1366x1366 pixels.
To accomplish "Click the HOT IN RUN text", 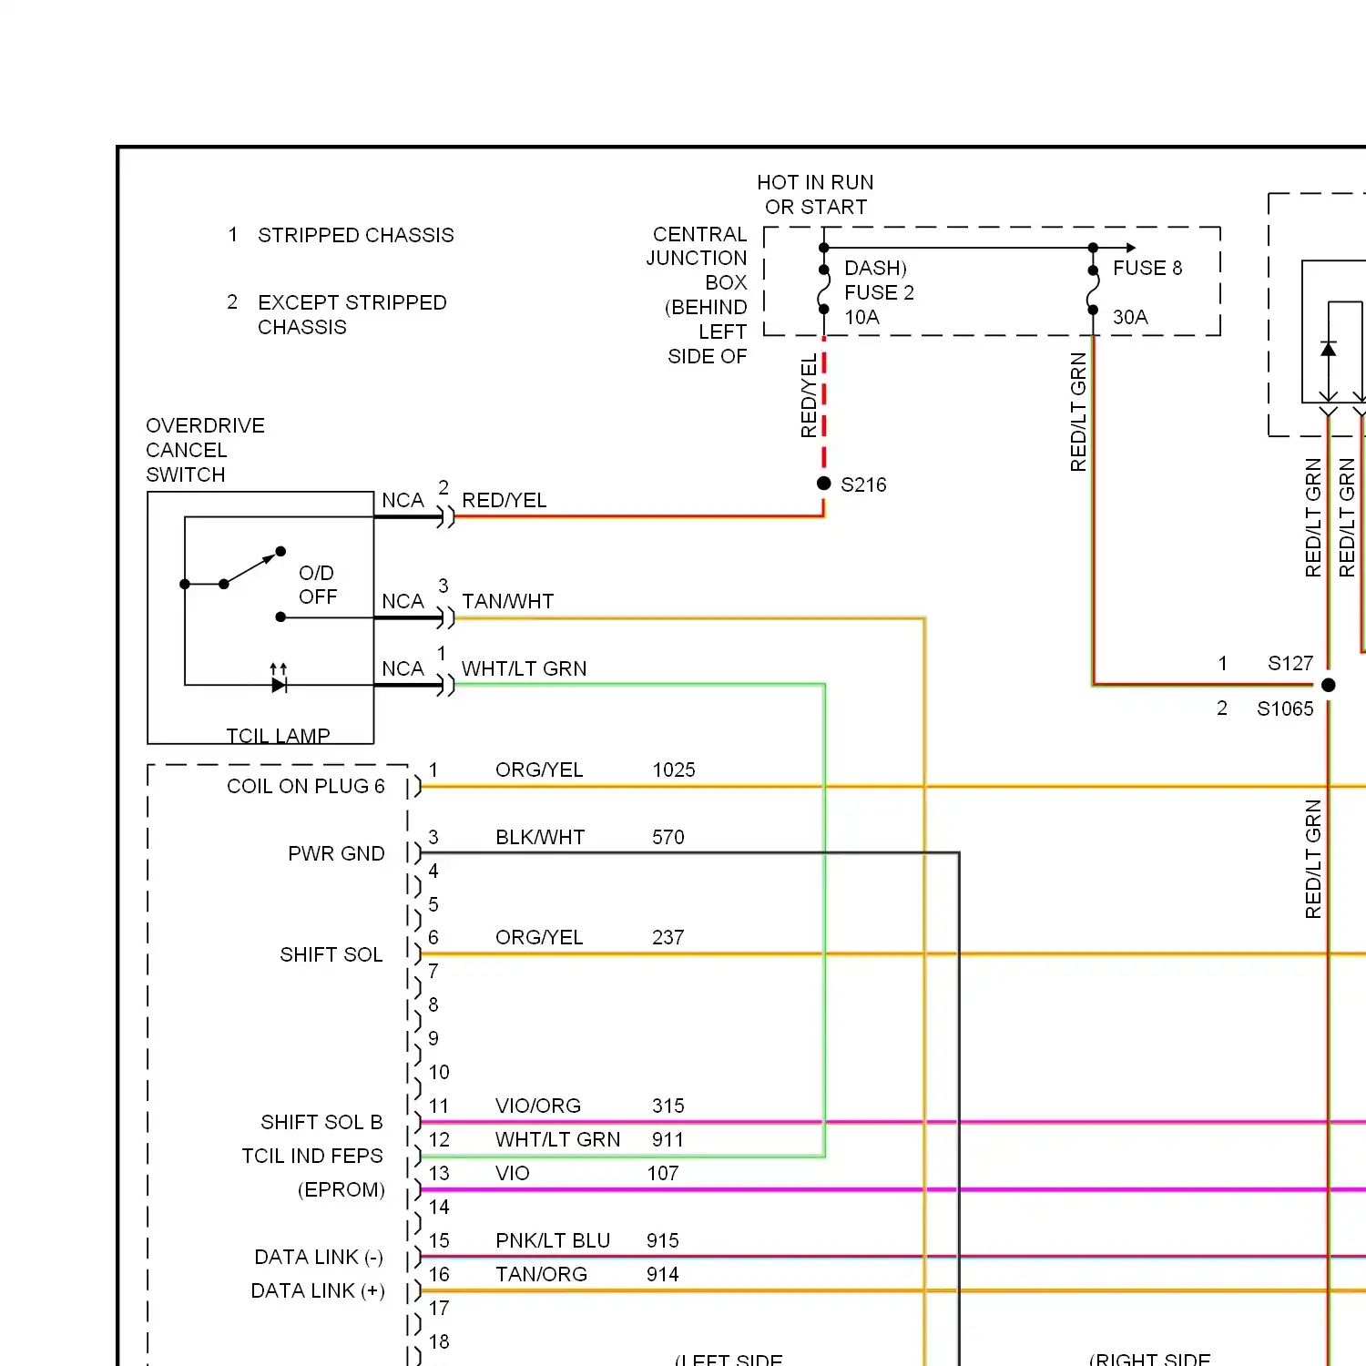I will coord(815,182).
